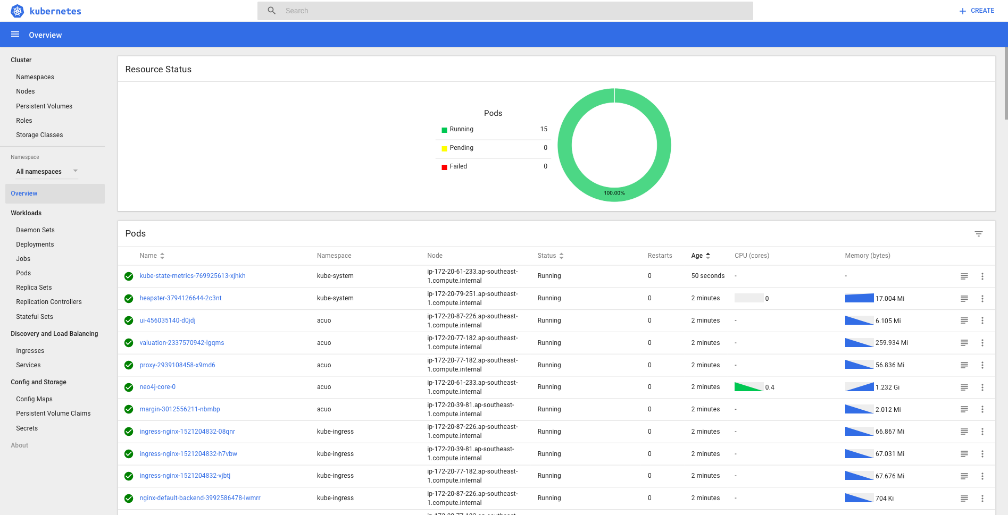View logs for kube-state-metrics-769925613-xjhkh
This screenshot has width=1008, height=515.
964,276
